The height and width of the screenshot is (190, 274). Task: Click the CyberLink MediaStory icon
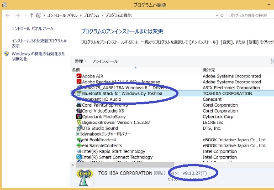[x=79, y=117]
